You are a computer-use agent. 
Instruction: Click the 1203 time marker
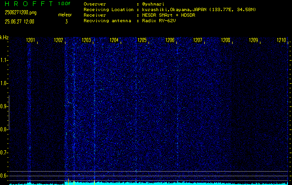click(x=86, y=40)
